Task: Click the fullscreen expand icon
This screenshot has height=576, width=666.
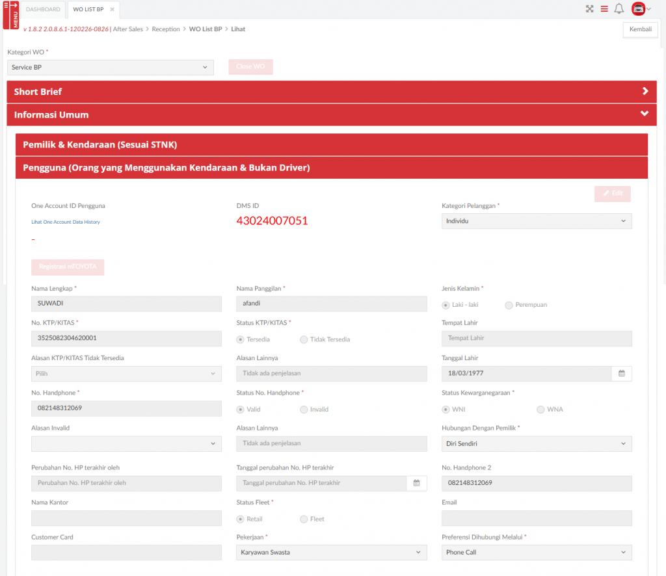Action: pyautogui.click(x=590, y=9)
